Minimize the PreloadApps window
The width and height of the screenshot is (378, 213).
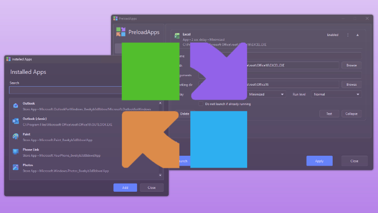(x=343, y=18)
